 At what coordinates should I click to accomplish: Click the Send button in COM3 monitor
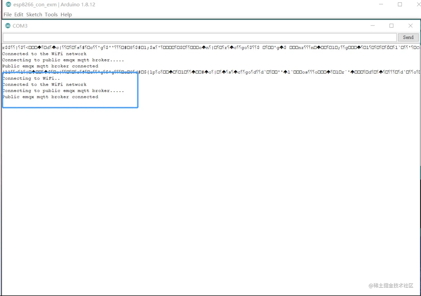click(x=408, y=37)
